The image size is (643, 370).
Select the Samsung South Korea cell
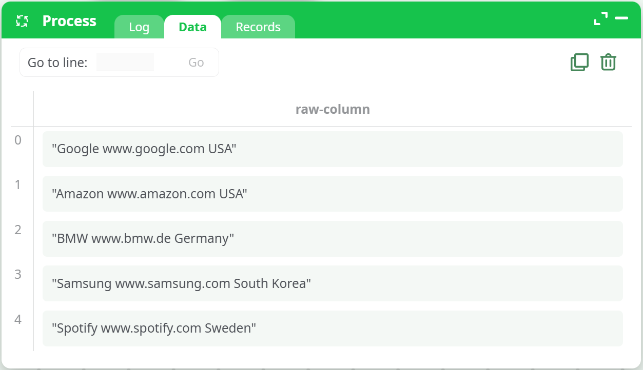point(333,283)
